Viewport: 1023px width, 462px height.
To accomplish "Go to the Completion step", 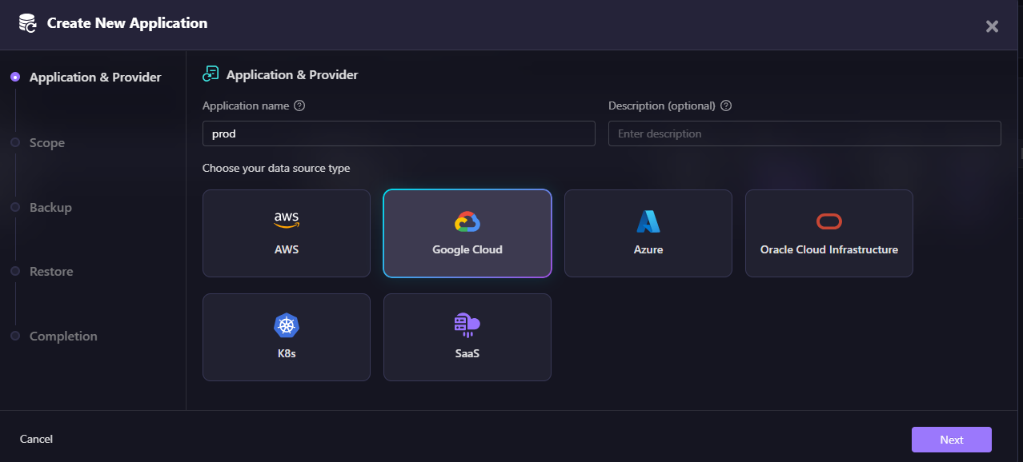I will pos(63,337).
